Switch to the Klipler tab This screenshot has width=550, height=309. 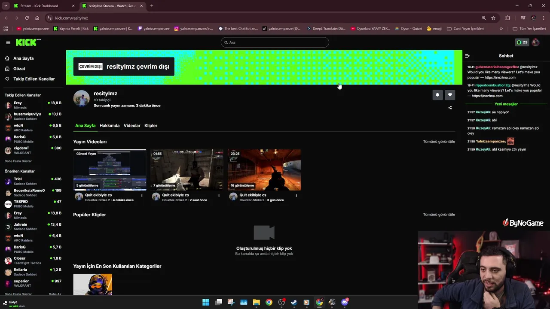(x=151, y=126)
